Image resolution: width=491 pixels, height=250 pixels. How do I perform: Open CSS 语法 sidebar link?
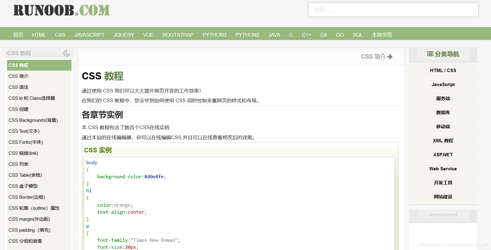[39, 87]
